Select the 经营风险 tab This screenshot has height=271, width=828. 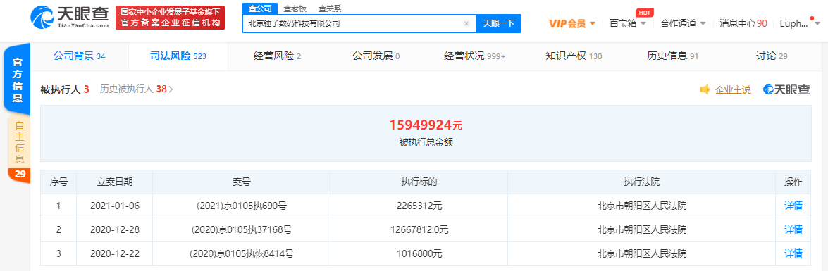(x=277, y=56)
